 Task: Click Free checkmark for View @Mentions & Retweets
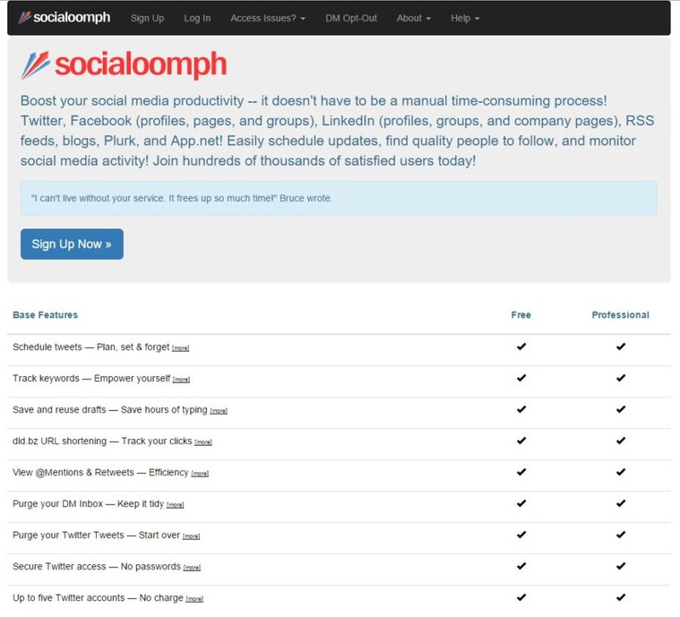(521, 472)
